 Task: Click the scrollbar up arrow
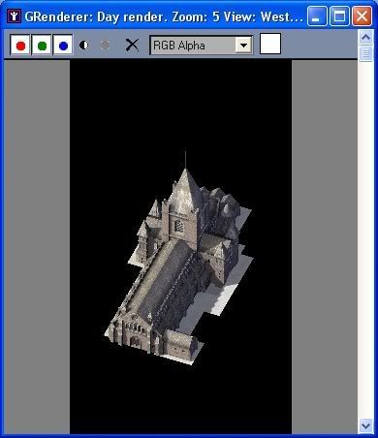[x=365, y=38]
